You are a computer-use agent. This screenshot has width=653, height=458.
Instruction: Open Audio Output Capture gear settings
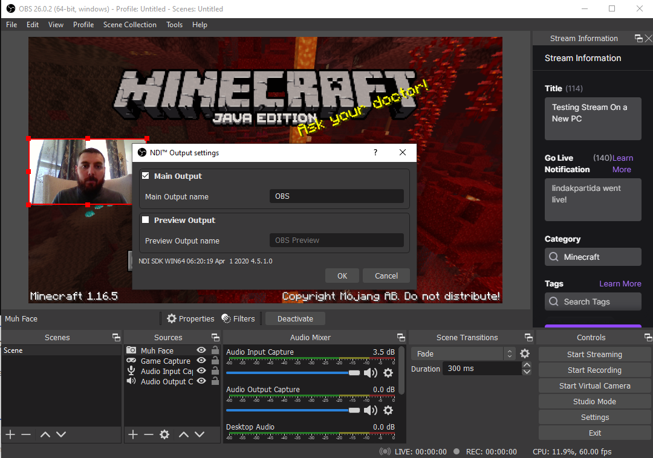coord(388,410)
